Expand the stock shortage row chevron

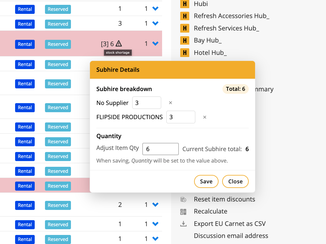tap(155, 44)
